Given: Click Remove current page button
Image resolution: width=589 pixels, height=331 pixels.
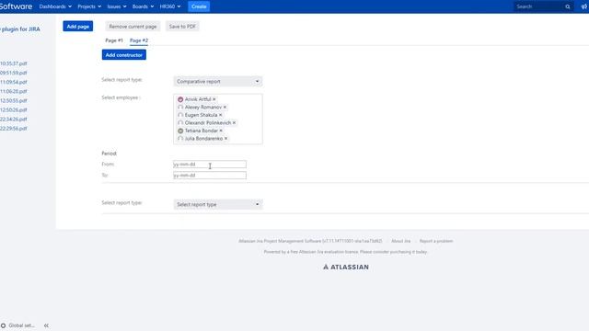Looking at the screenshot, I should click(x=133, y=27).
